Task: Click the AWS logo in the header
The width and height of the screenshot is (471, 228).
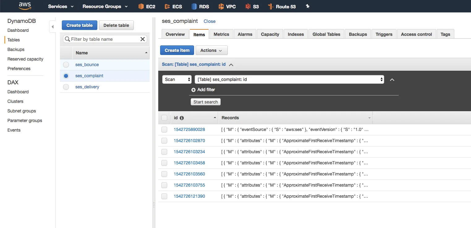Action: 25,6
